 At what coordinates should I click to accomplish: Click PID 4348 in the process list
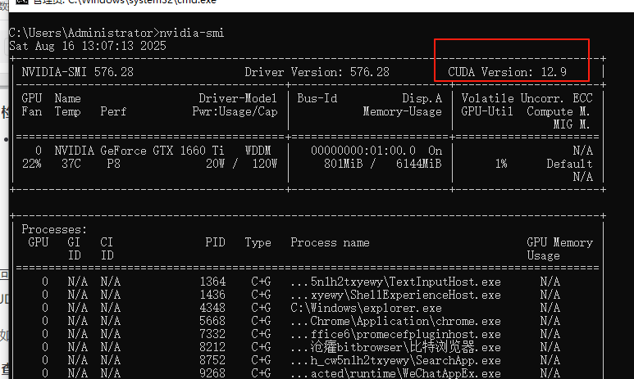[212, 308]
